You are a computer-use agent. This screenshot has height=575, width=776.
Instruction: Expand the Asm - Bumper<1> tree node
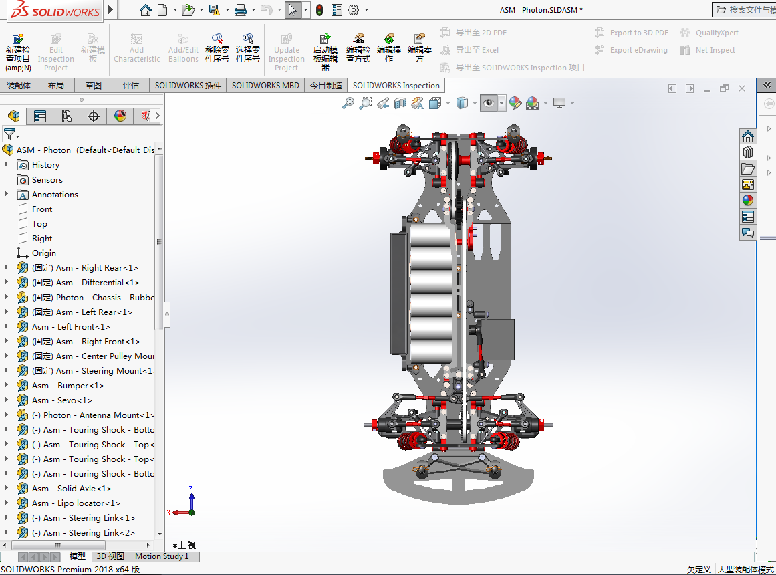[x=7, y=386]
